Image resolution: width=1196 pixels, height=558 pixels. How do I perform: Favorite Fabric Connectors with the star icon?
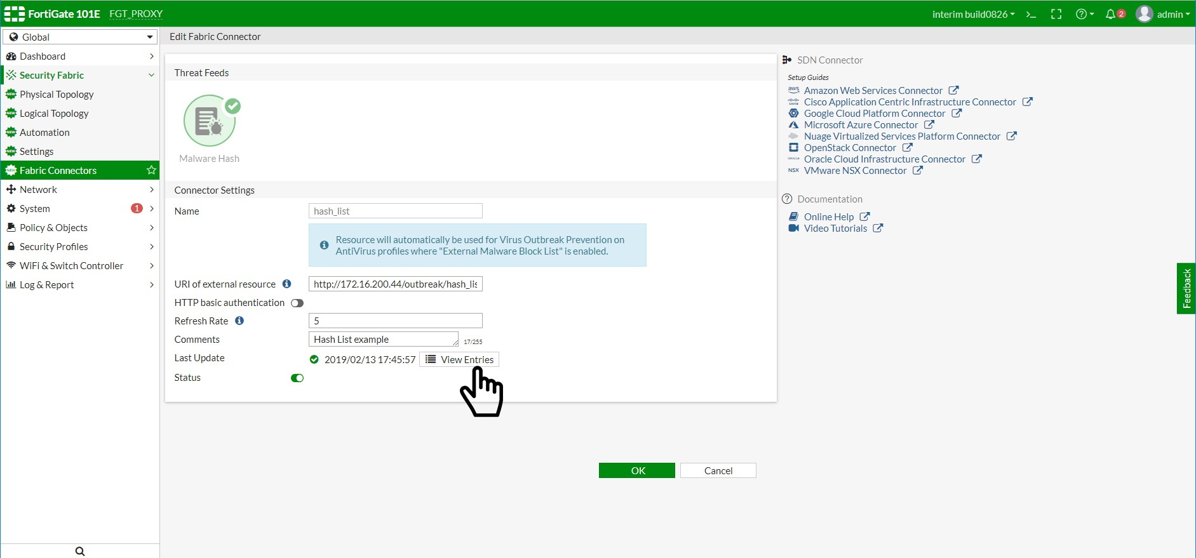(x=151, y=170)
